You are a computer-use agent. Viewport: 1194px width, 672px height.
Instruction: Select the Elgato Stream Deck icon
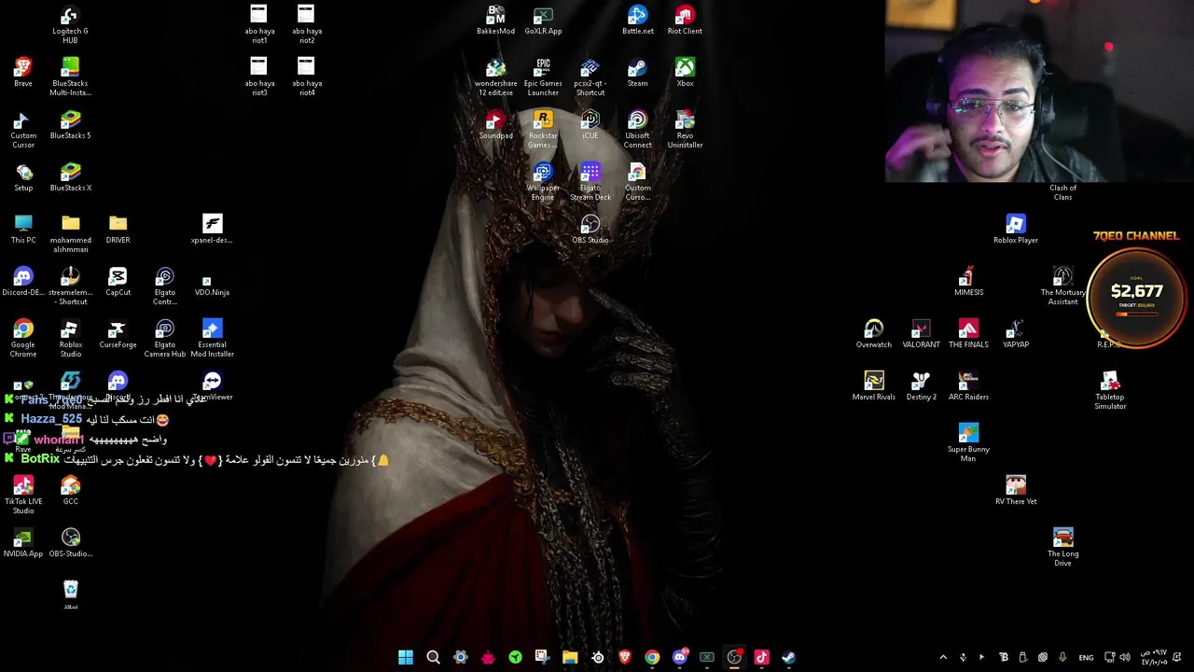coord(590,181)
